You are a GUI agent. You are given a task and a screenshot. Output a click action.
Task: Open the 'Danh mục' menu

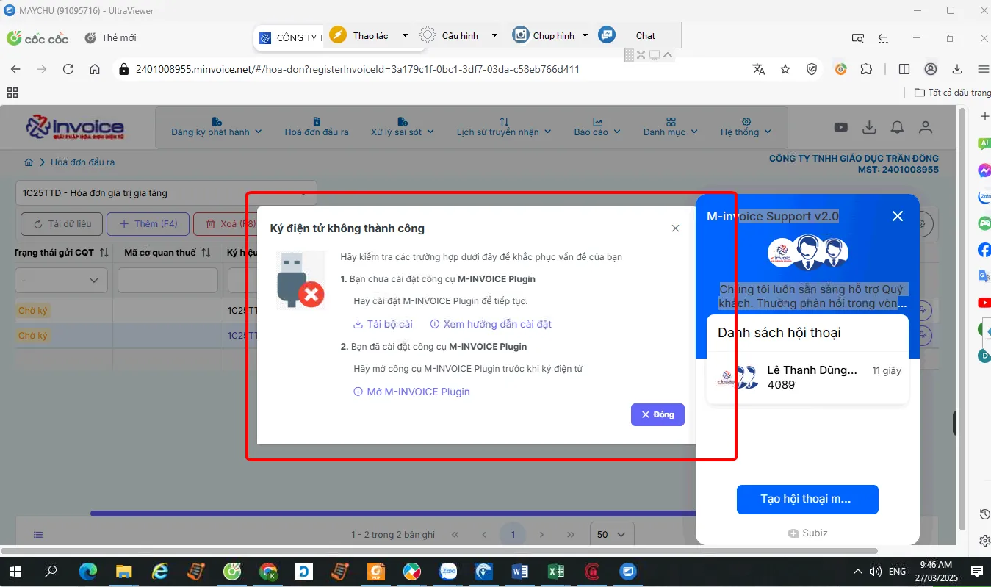point(671,127)
